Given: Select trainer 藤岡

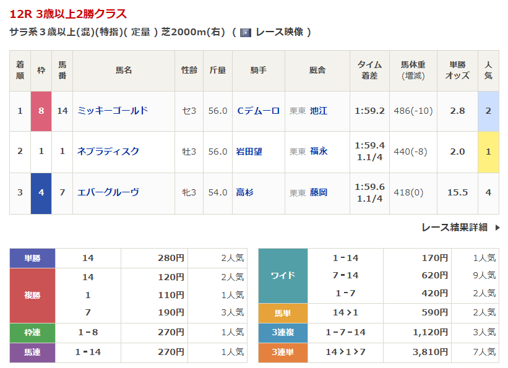Looking at the screenshot, I should (319, 192).
